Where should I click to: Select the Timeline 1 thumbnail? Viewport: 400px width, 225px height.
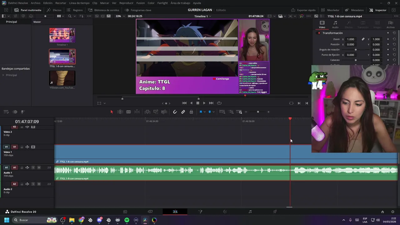62,35
